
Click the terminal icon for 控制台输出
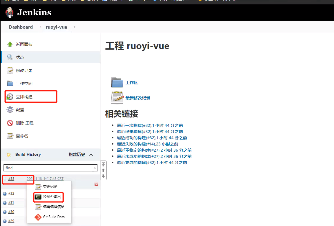click(38, 197)
